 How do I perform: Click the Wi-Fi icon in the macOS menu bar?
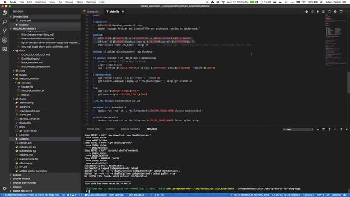pyautogui.click(x=304, y=2)
